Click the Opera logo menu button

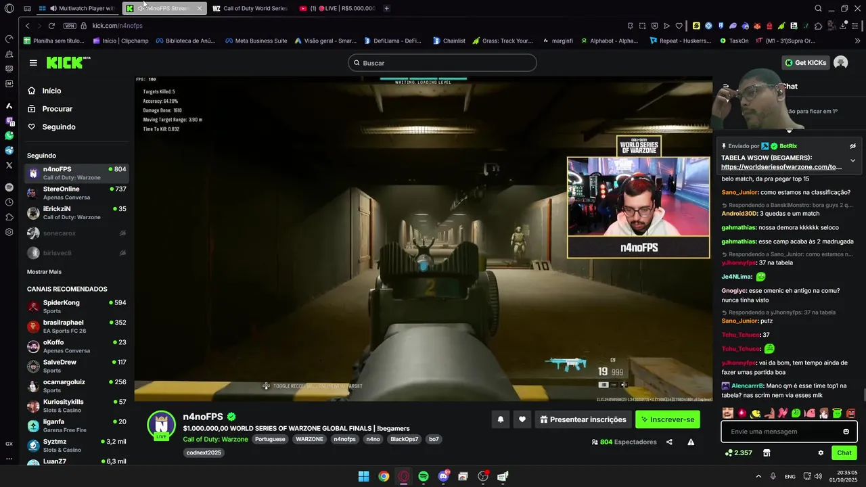tap(9, 8)
